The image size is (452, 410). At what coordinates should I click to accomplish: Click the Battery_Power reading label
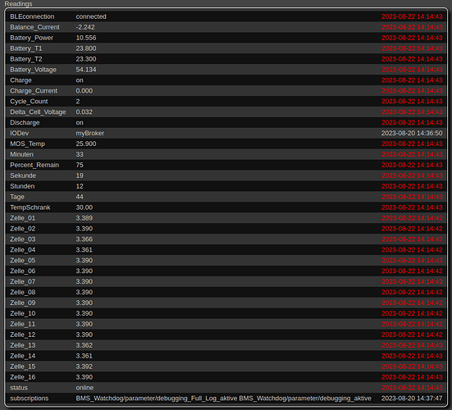pyautogui.click(x=31, y=38)
